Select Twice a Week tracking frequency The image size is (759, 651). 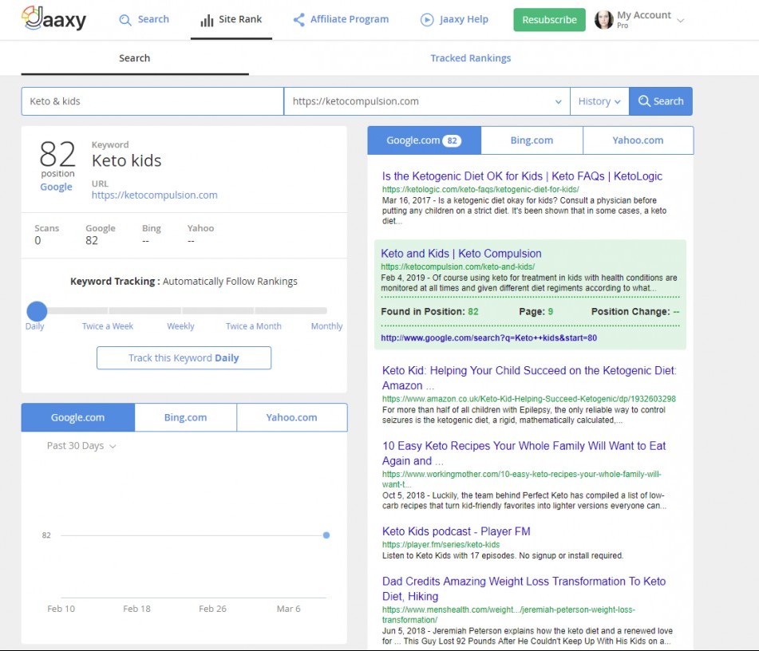(x=108, y=326)
